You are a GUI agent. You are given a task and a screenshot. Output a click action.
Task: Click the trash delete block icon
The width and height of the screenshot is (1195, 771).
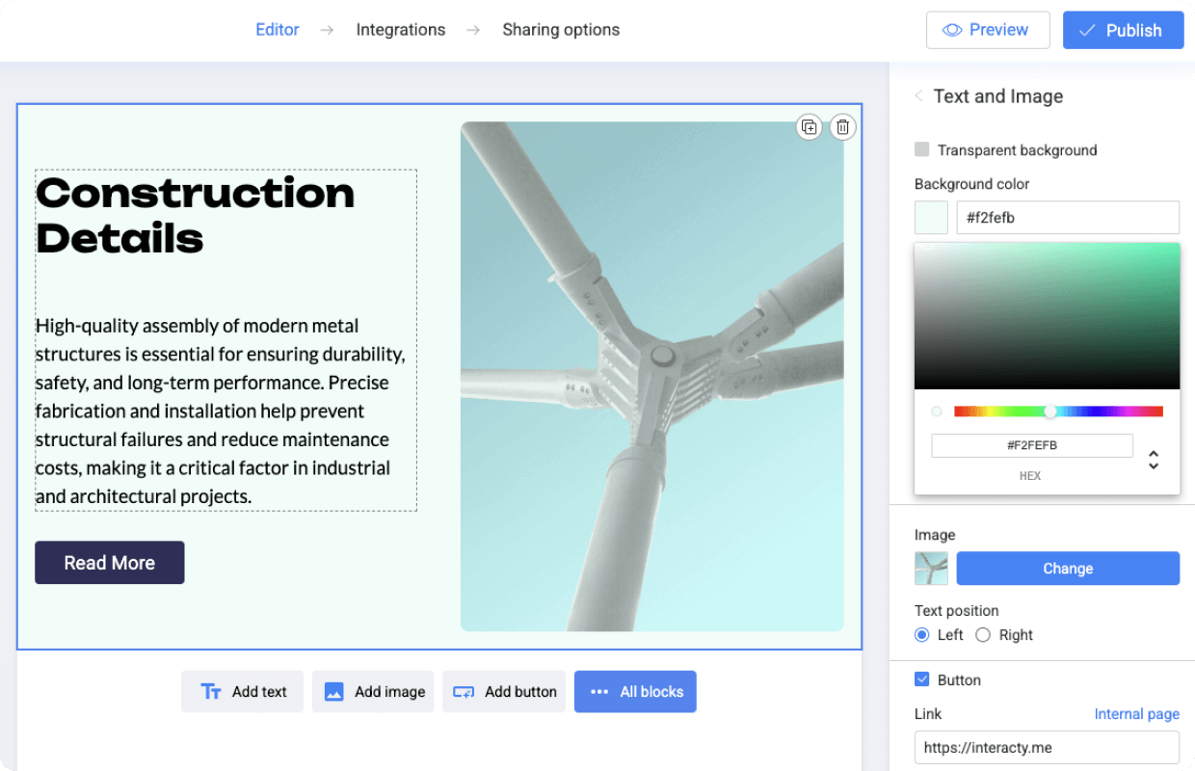coord(842,127)
